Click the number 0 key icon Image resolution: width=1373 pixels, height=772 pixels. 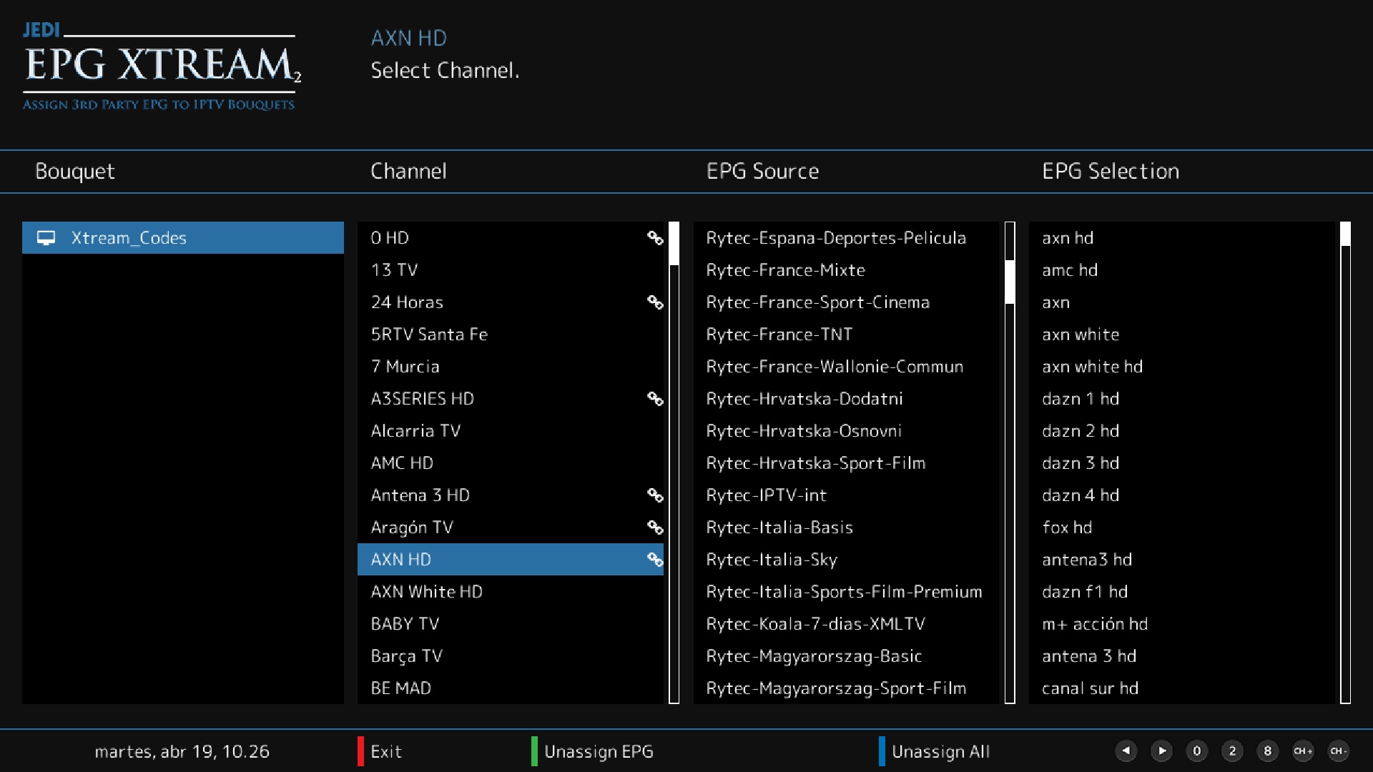pyautogui.click(x=1196, y=751)
